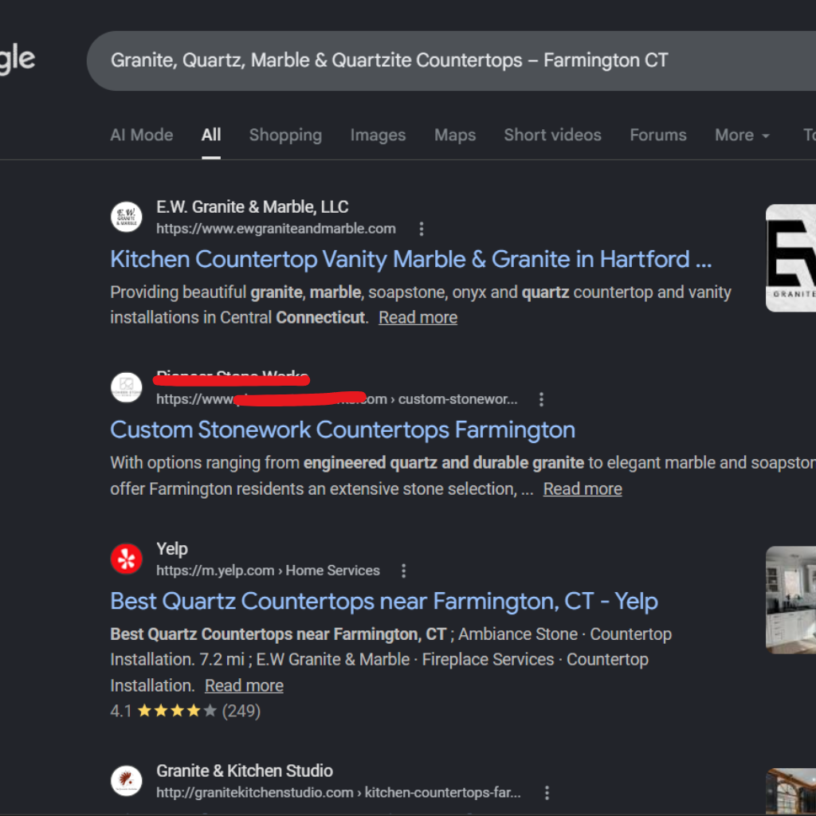Select the All results tab
The height and width of the screenshot is (816, 816).
click(x=211, y=135)
